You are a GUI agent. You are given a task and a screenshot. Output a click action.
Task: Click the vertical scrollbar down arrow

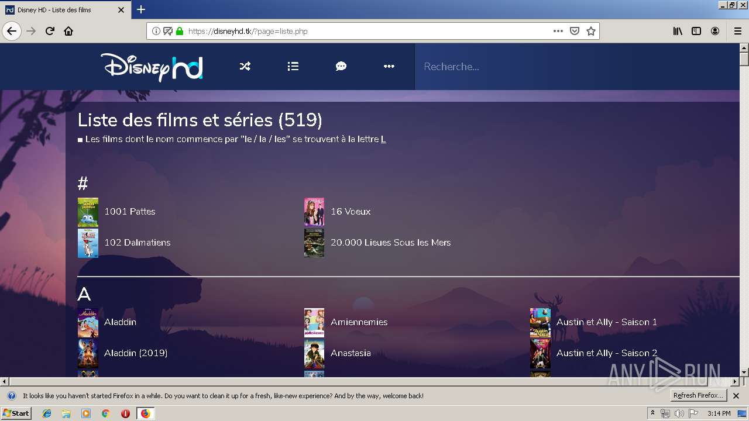click(744, 372)
